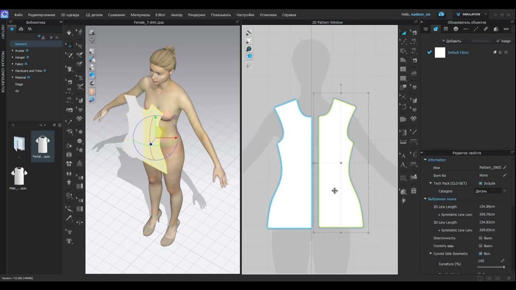Click the Добавить button in Object Browser
Screen dimensions: 516x290
[451, 41]
